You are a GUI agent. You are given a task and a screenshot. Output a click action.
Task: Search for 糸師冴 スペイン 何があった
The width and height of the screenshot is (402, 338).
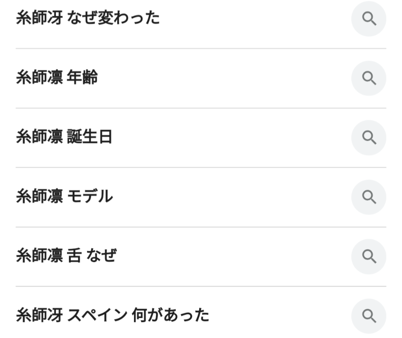[x=112, y=316]
